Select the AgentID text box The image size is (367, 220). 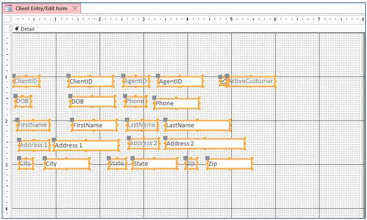point(180,81)
